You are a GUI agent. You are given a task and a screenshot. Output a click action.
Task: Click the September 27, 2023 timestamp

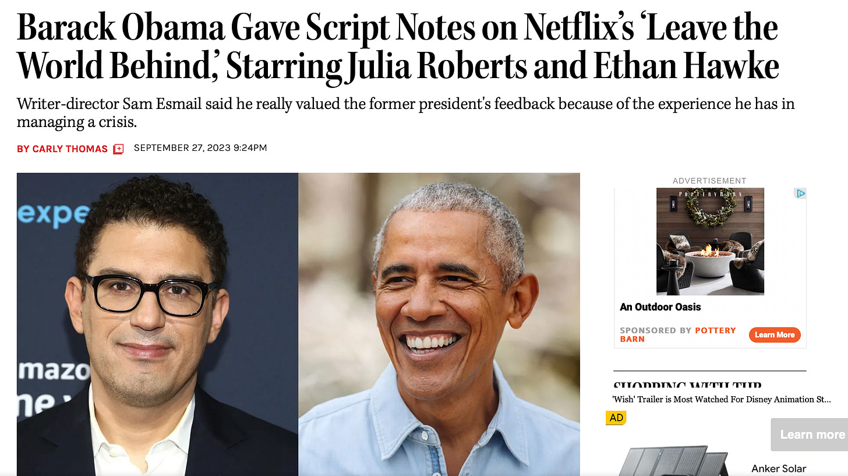[x=200, y=148]
